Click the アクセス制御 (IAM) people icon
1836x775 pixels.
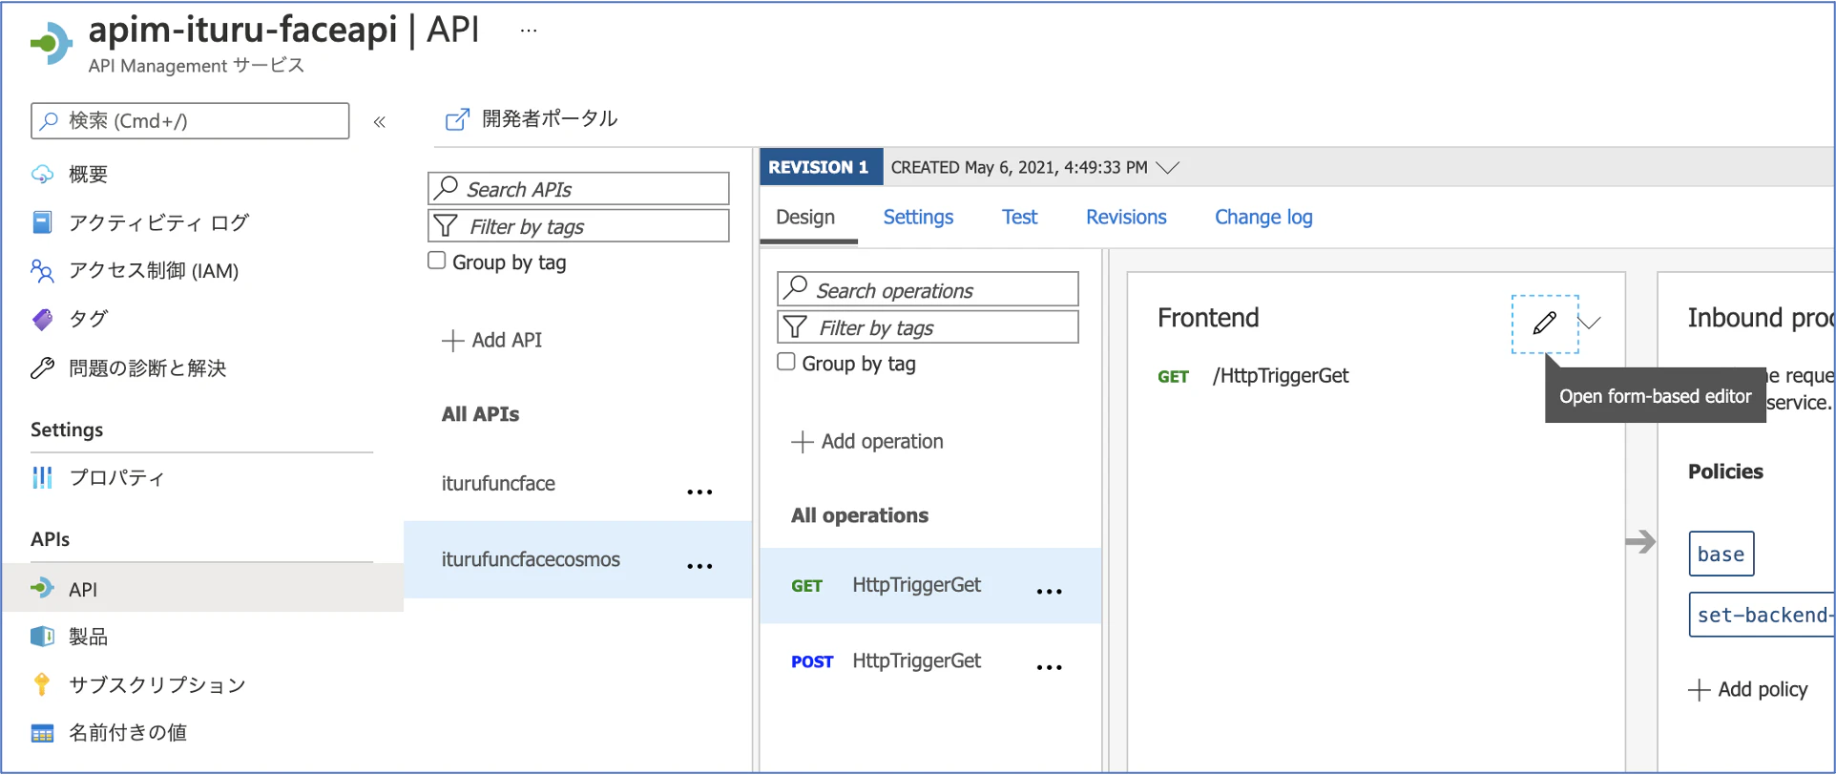pos(43,271)
